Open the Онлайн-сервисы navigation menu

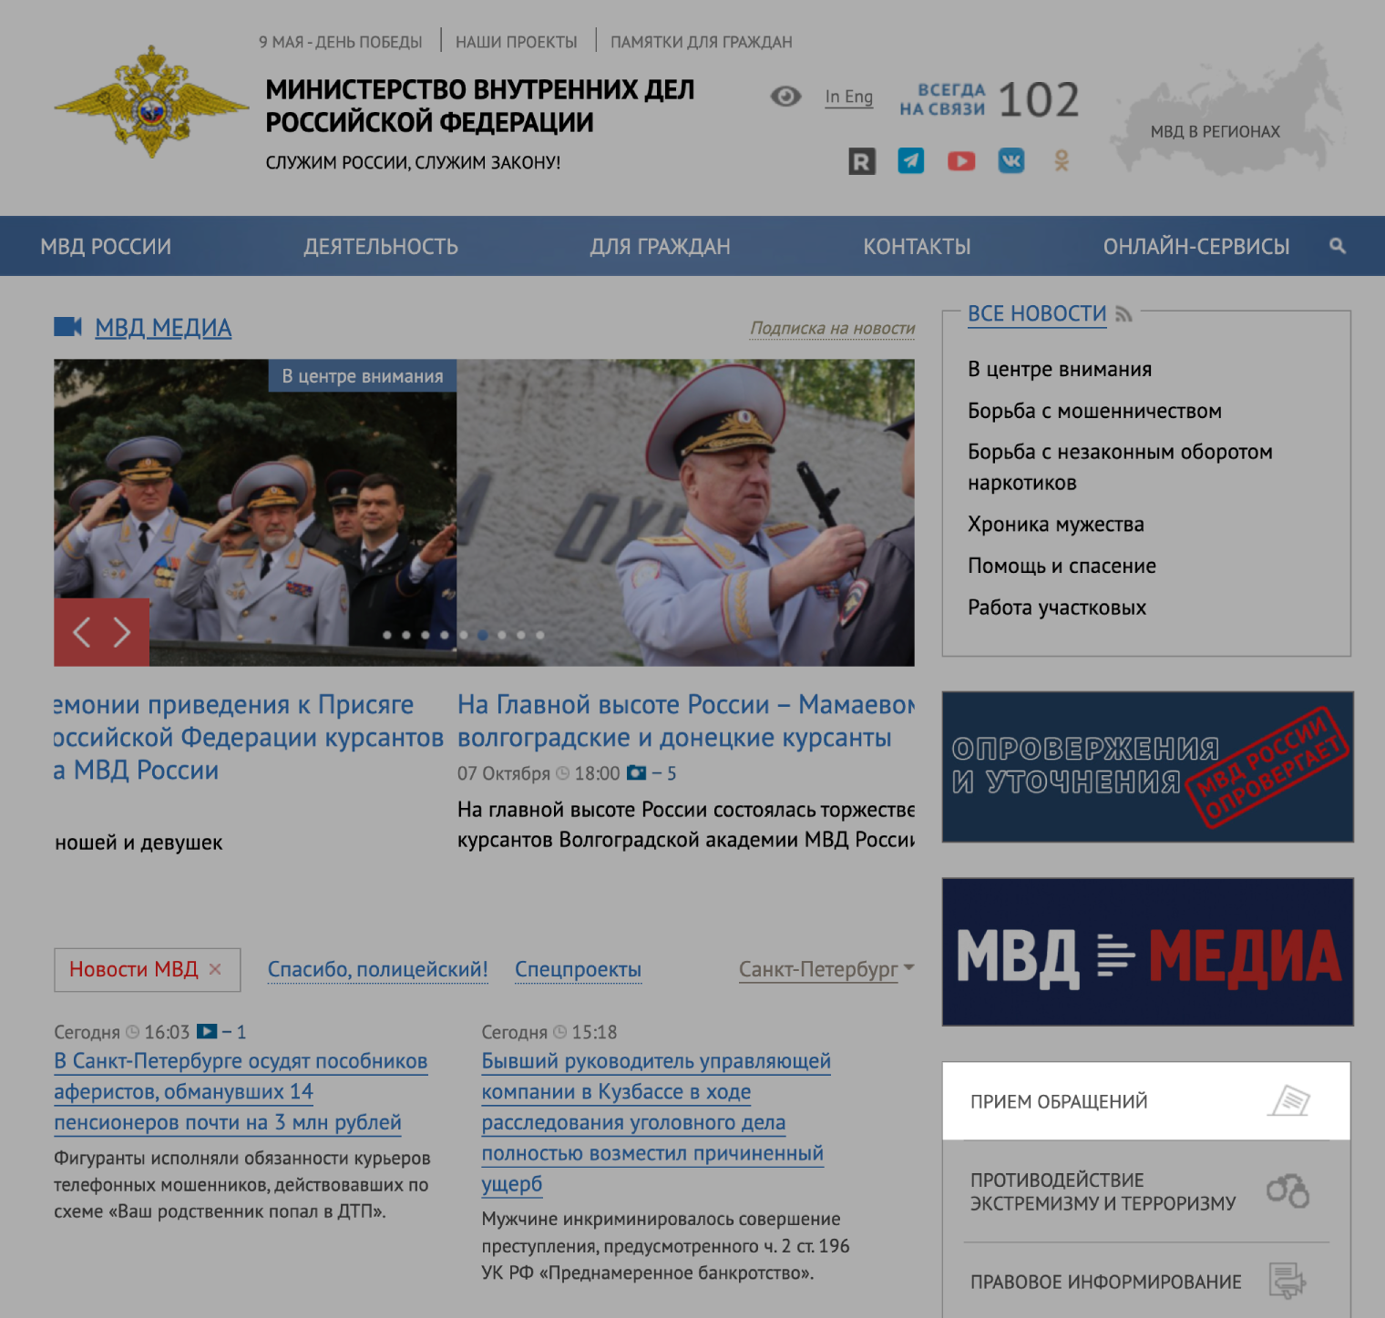pyautogui.click(x=1195, y=246)
